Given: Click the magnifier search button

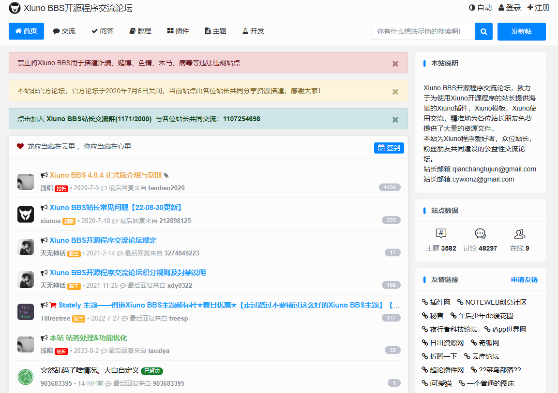Looking at the screenshot, I should tap(484, 31).
